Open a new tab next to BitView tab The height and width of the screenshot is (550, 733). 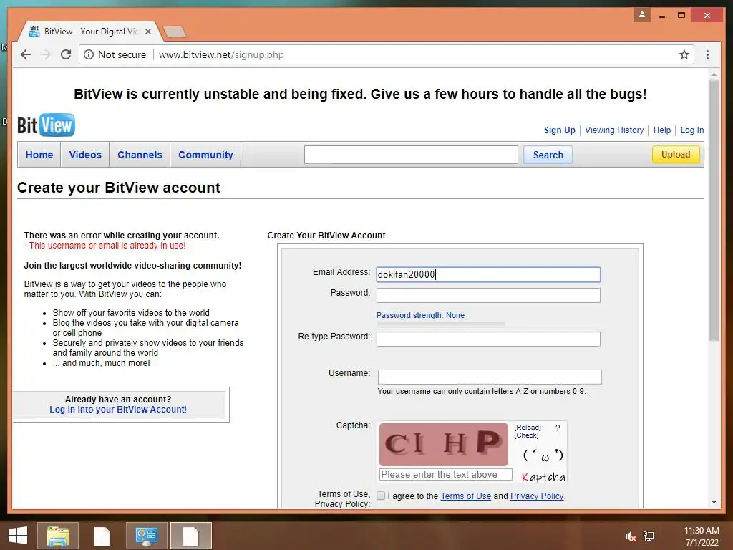coord(175,32)
